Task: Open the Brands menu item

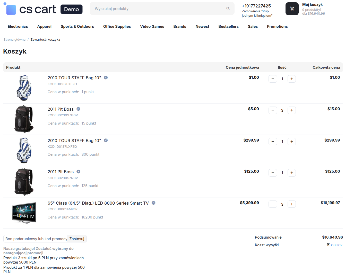Action: (x=180, y=27)
